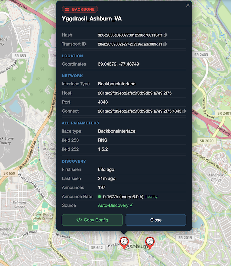Select the right RNS map marker near Ashburn

point(150,243)
